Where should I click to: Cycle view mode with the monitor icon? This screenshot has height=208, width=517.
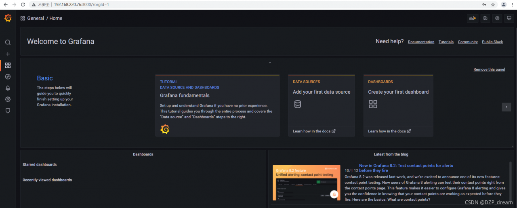coord(509,18)
